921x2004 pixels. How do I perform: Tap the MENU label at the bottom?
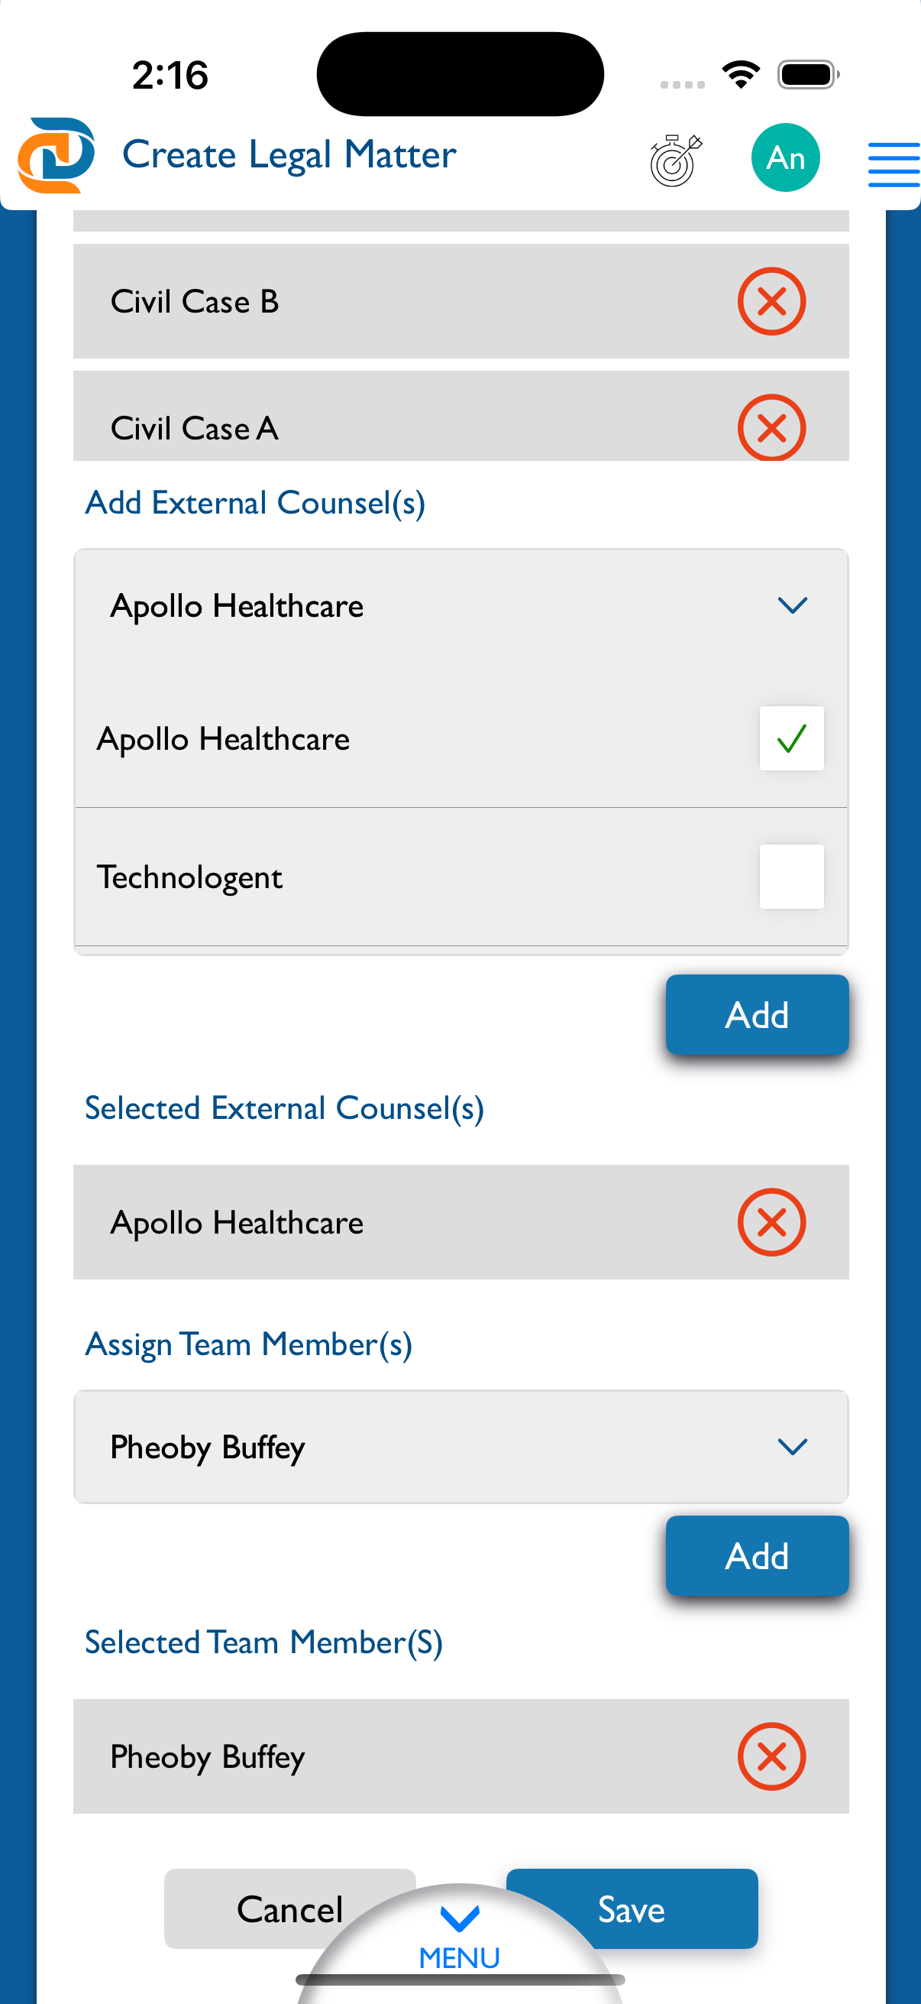pos(459,1957)
